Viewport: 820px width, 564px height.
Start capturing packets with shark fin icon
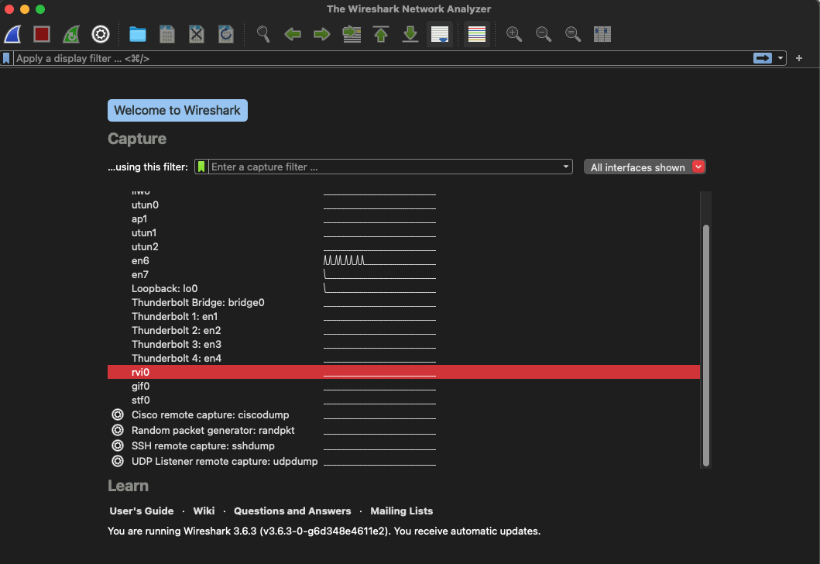tap(12, 35)
